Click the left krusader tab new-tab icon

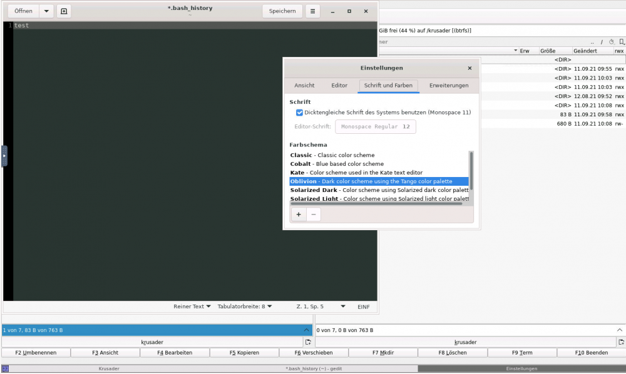308,342
